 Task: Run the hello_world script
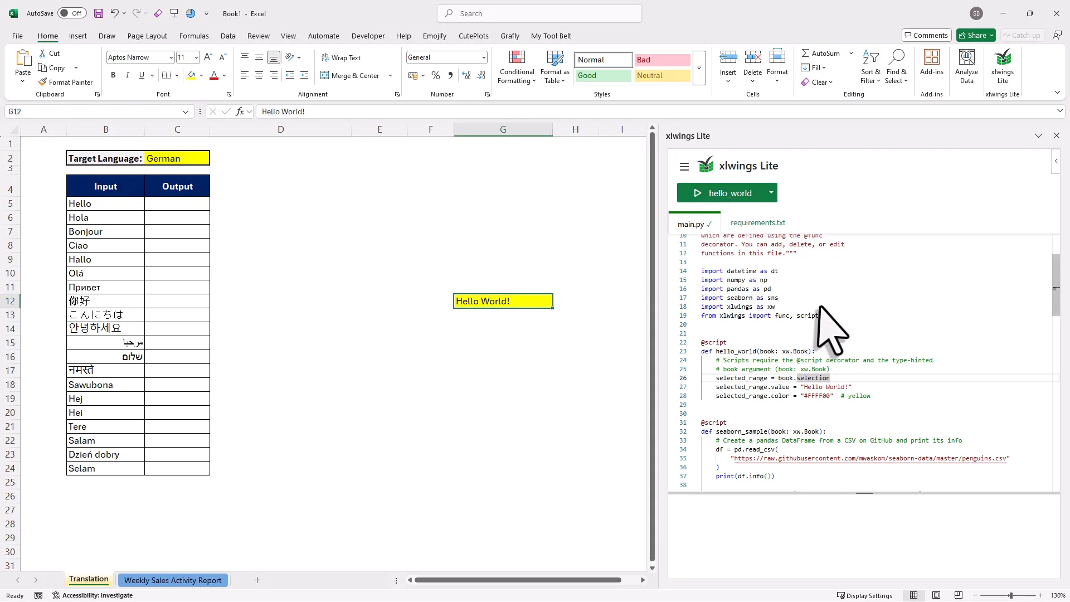coord(697,193)
